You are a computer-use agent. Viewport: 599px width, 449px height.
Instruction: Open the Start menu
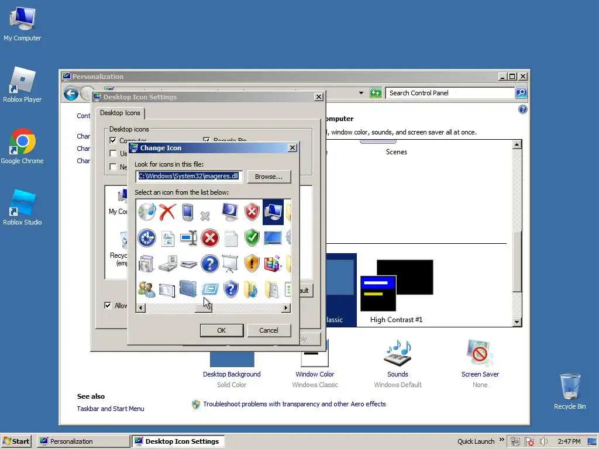coord(16,441)
